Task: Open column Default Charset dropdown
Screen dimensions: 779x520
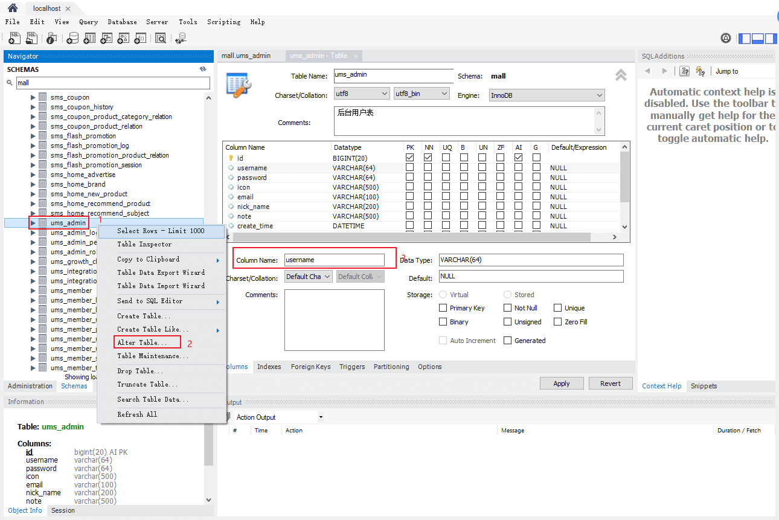Action: tap(309, 277)
